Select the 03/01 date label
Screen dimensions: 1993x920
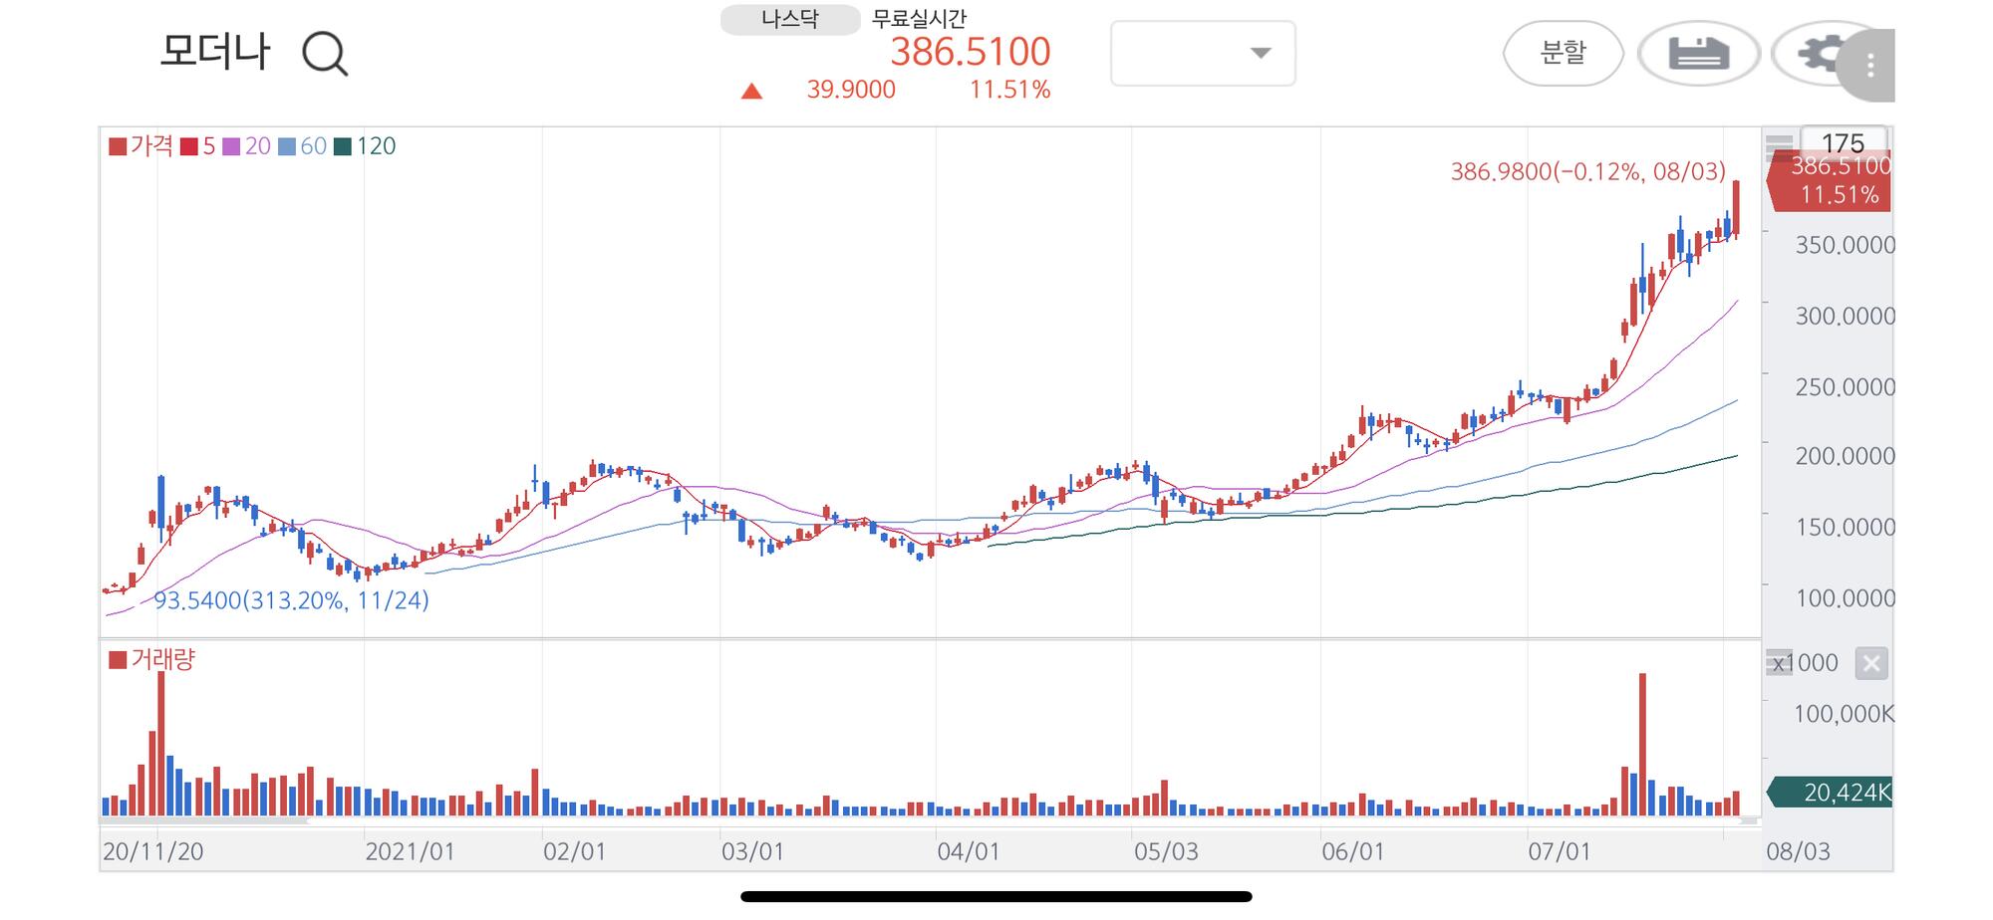point(752,851)
